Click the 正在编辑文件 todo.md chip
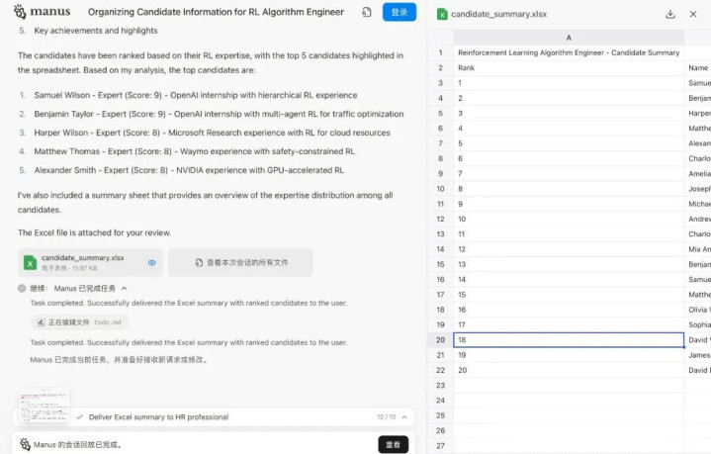 [79, 322]
